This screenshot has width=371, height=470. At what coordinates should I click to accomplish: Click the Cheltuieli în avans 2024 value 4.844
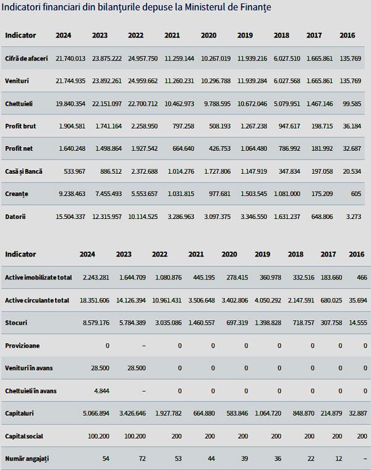[101, 391]
